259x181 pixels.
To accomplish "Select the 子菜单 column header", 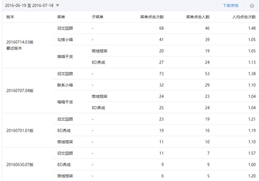I will [x=98, y=17].
